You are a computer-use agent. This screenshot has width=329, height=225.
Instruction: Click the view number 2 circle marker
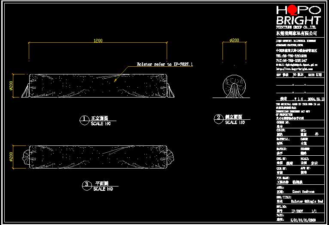(x=219, y=119)
